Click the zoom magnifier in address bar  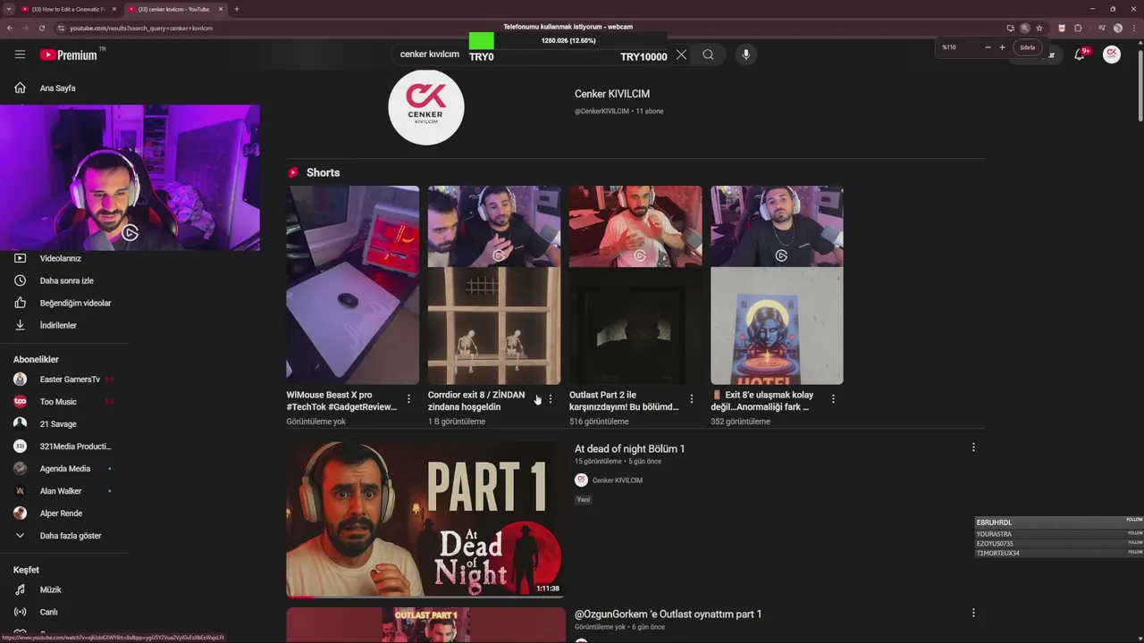1025,28
